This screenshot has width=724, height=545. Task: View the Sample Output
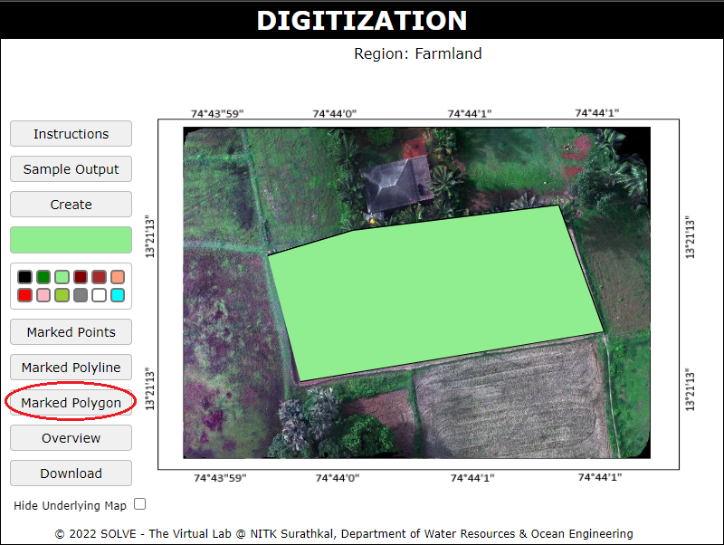pyautogui.click(x=71, y=169)
